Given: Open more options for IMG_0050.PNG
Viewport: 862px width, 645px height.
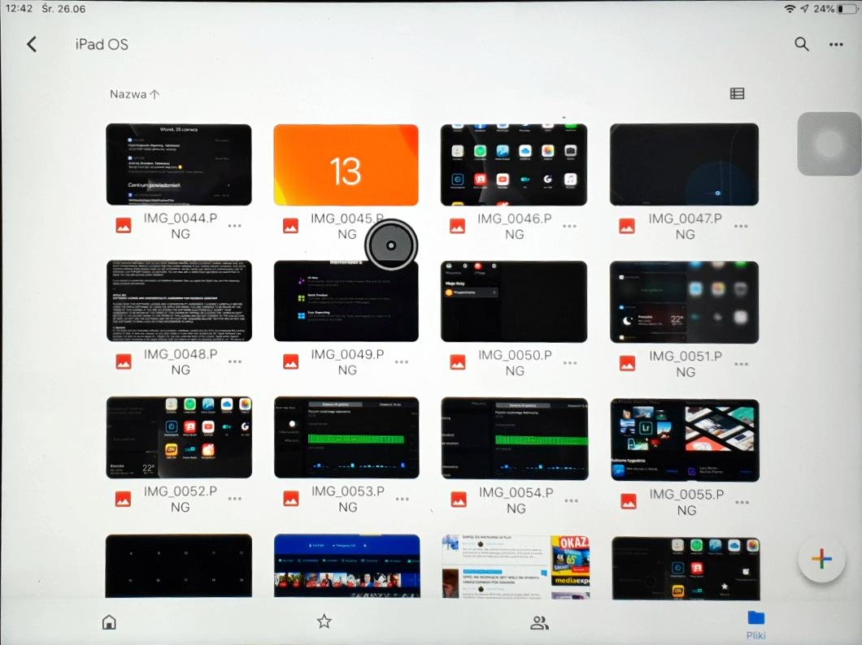Looking at the screenshot, I should tap(570, 363).
